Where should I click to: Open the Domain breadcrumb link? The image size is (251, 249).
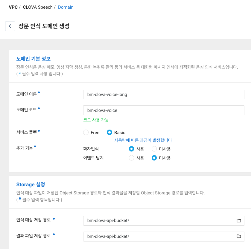(66, 7)
